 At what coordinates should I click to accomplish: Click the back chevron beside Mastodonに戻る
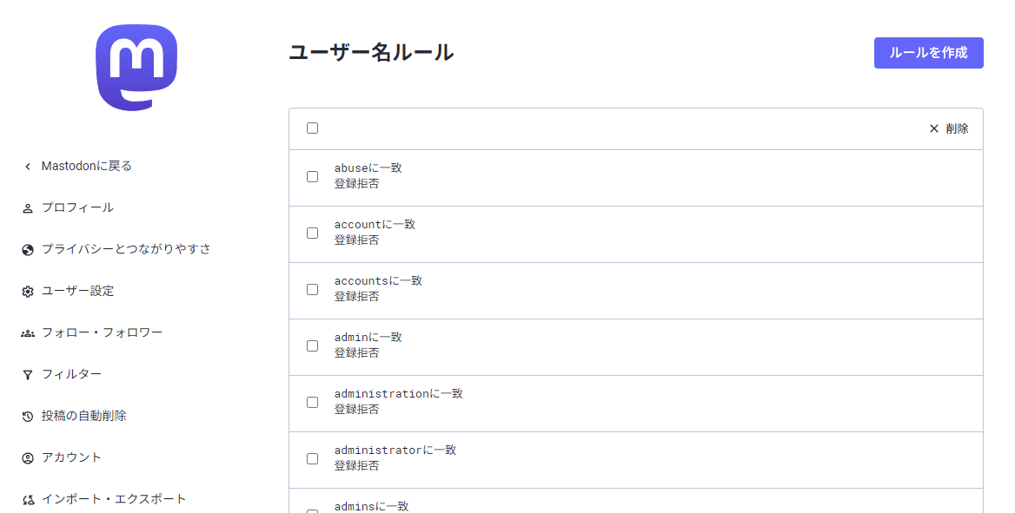(28, 166)
